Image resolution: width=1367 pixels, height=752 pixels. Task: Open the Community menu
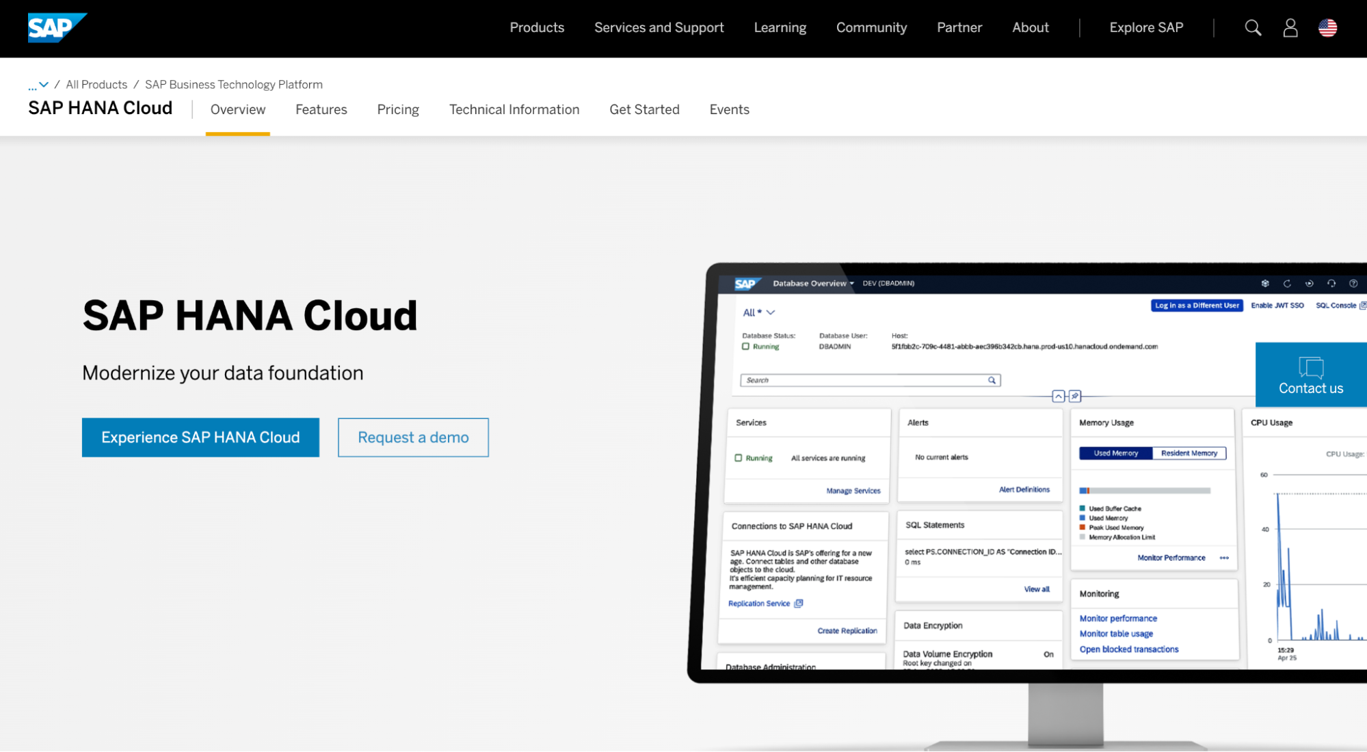coord(871,27)
